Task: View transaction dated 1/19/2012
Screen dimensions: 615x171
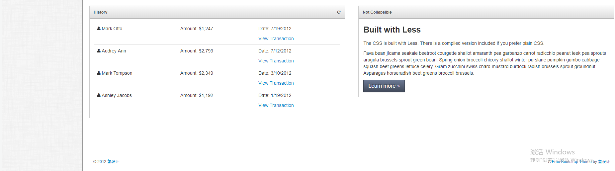Action: 276,105
